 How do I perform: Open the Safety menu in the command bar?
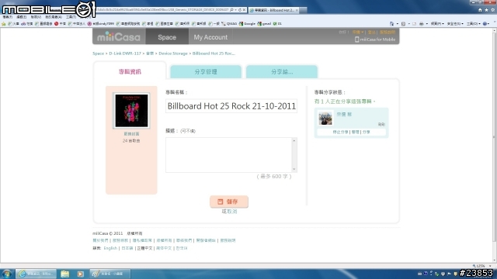coord(455,24)
